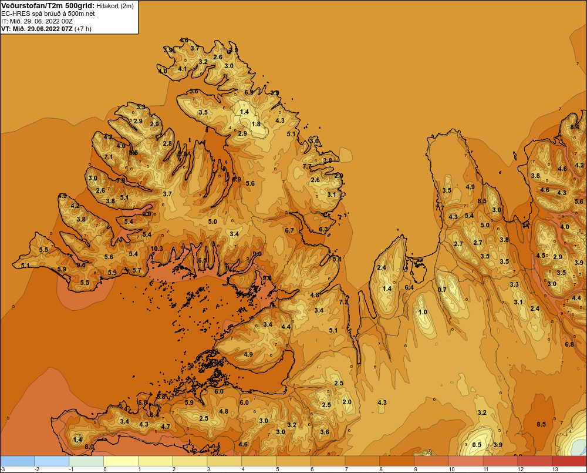Screen dimensions: 587x473
Task: Click the red legend swatch above 13
Action: pyautogui.click(x=569, y=461)
